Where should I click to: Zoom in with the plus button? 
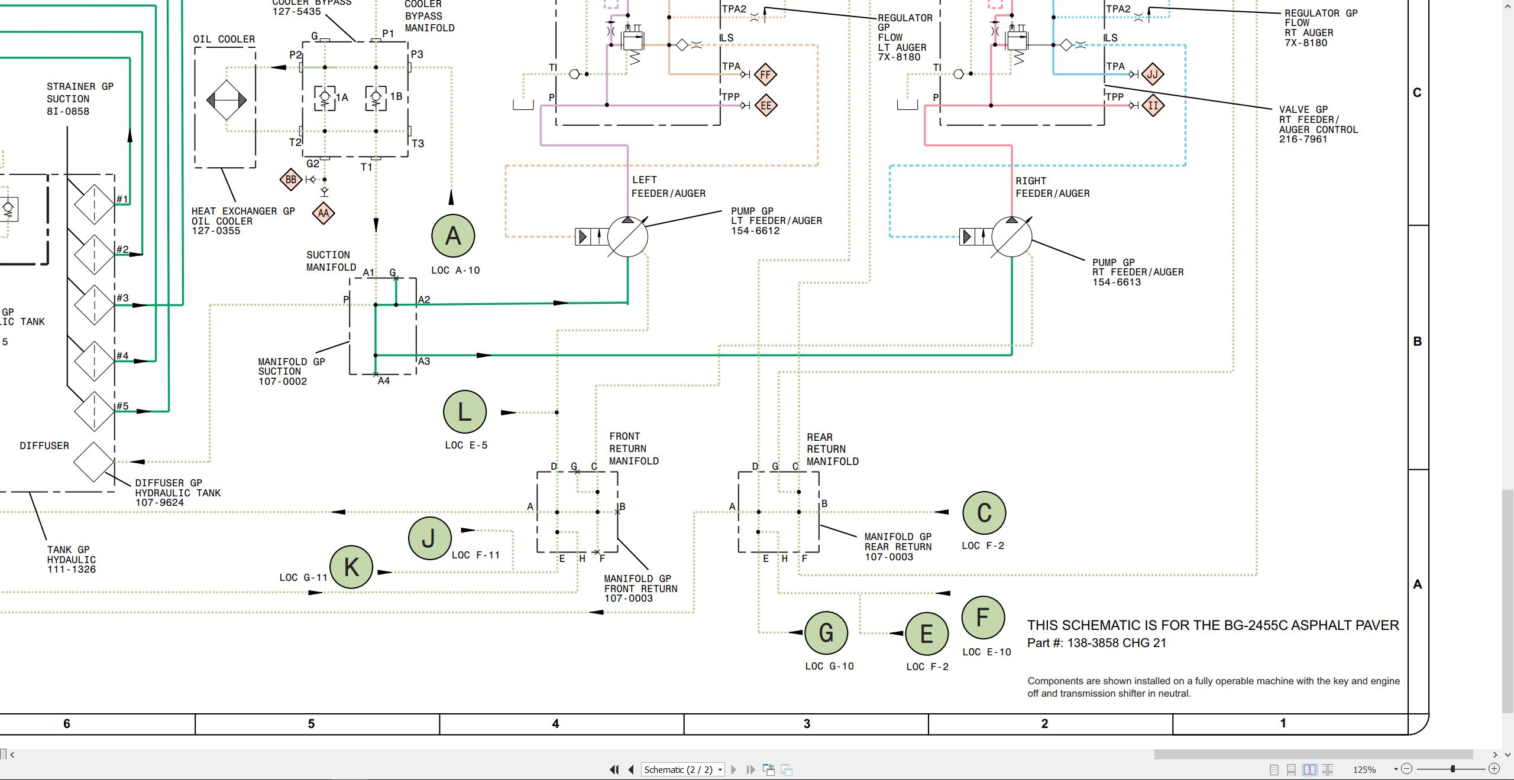coord(1494,769)
